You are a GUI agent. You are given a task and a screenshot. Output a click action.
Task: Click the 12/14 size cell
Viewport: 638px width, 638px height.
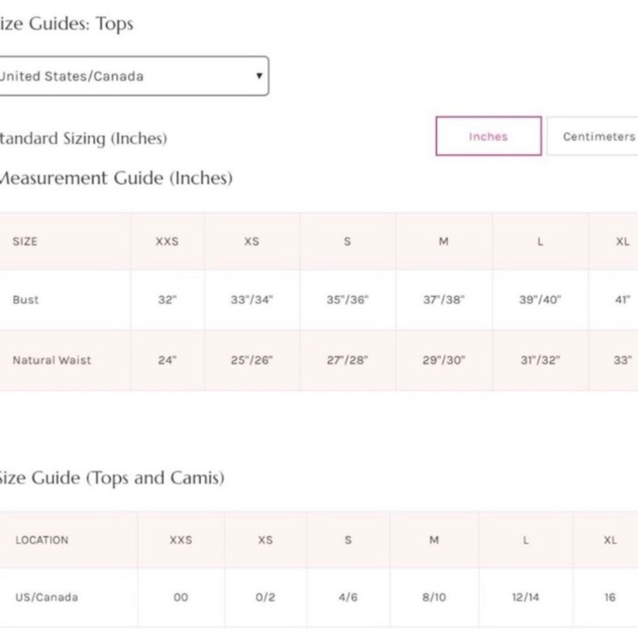525,597
